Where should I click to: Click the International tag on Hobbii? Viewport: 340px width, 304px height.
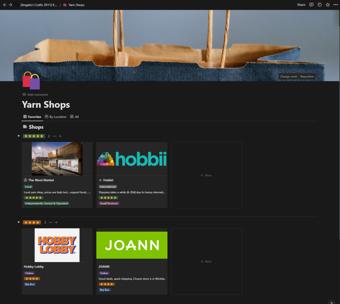click(x=108, y=187)
